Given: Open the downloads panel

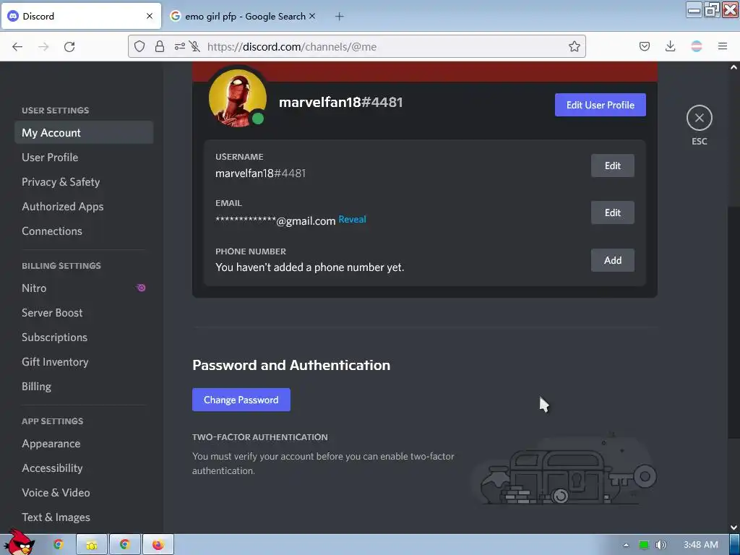Looking at the screenshot, I should 670,46.
